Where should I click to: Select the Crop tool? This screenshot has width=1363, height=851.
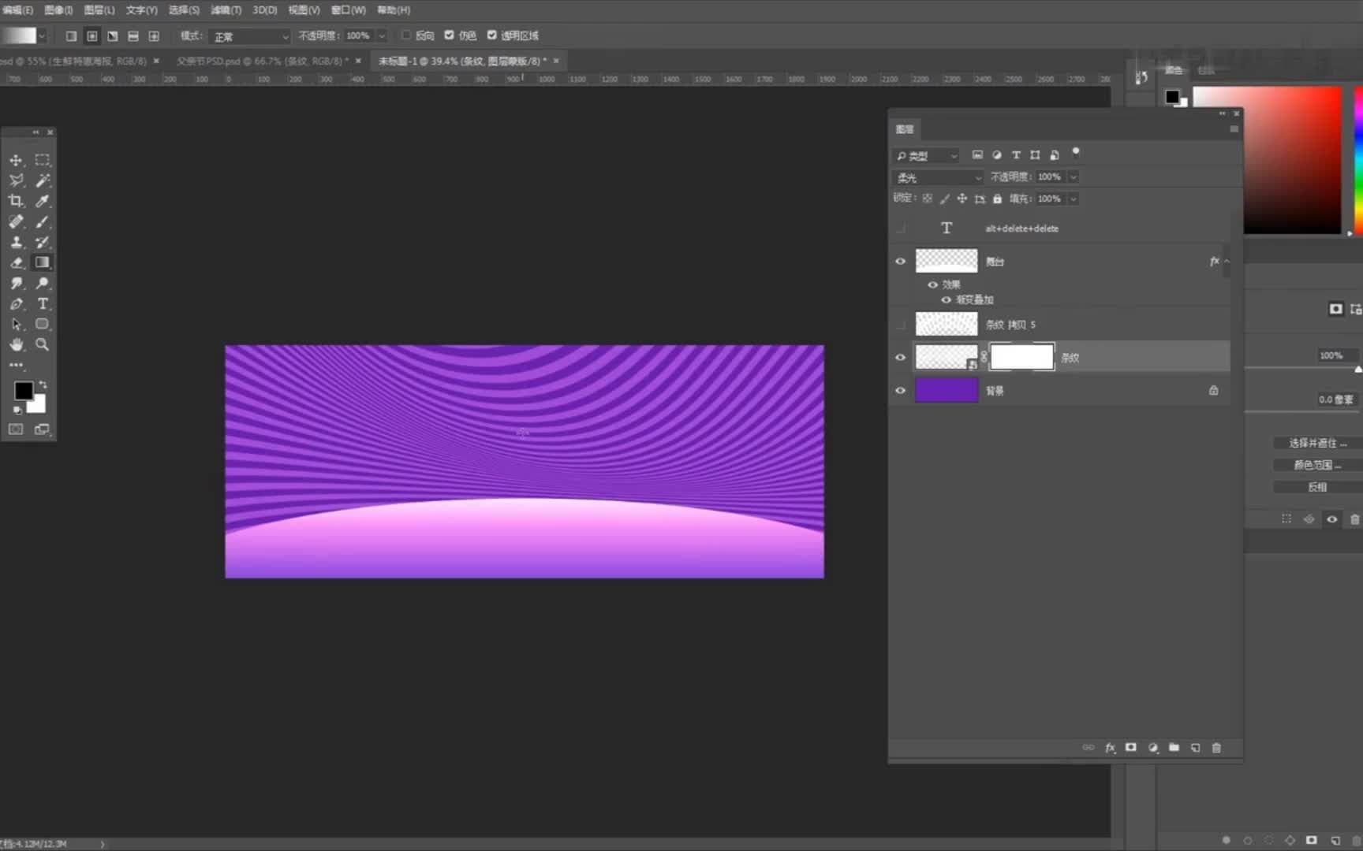(16, 201)
